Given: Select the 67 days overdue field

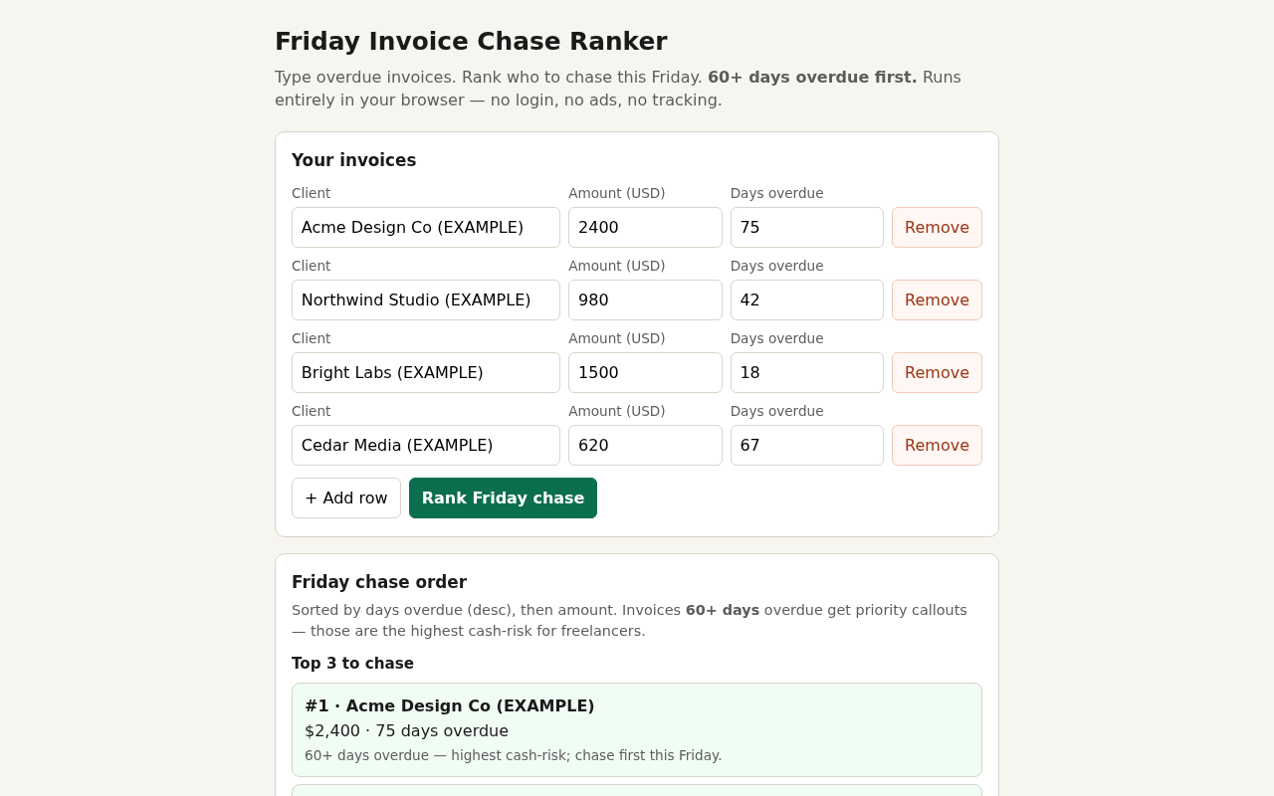Looking at the screenshot, I should [807, 445].
